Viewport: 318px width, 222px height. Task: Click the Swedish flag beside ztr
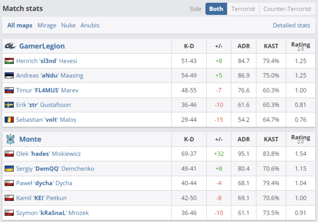pos(9,105)
